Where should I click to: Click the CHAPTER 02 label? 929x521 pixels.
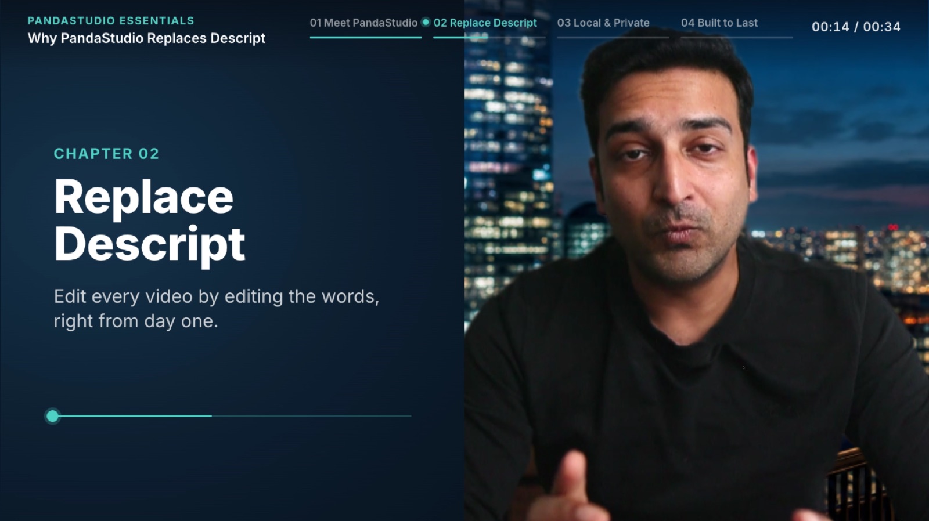[x=106, y=154]
